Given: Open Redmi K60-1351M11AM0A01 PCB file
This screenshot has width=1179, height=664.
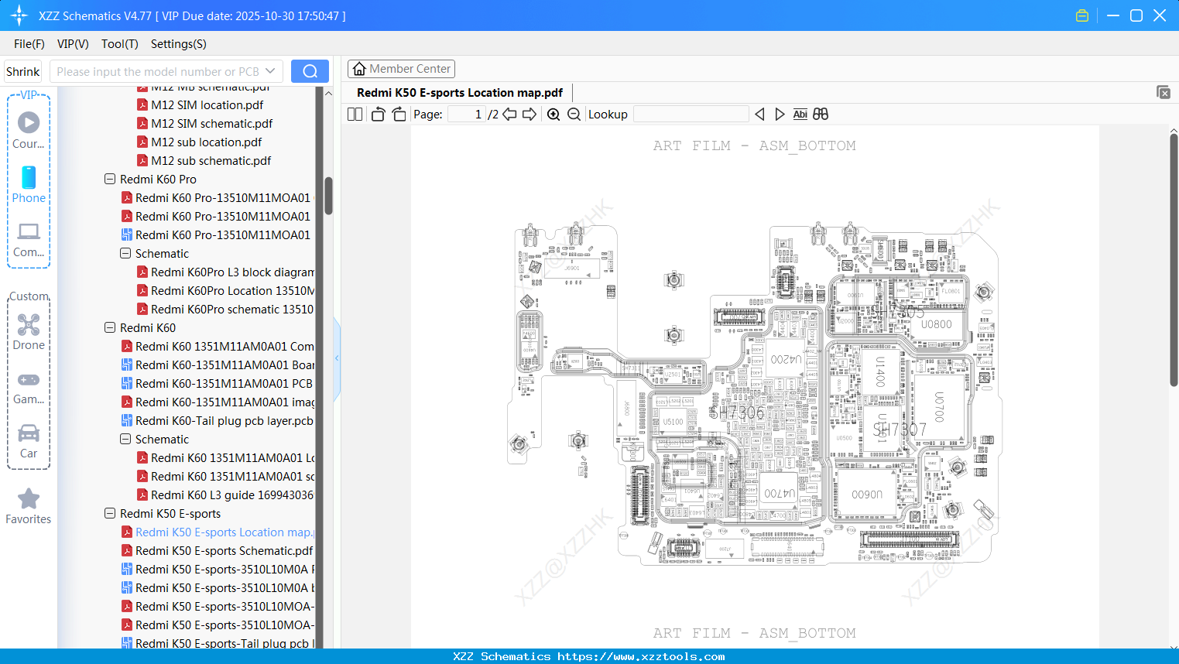Looking at the screenshot, I should [218, 383].
